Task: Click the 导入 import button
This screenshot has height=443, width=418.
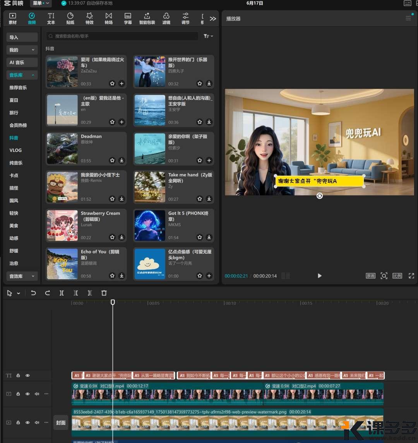Action: pyautogui.click(x=22, y=37)
